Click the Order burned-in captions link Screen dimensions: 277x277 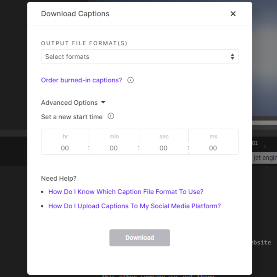tap(82, 80)
